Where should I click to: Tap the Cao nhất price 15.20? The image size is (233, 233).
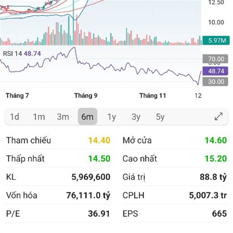216,159
